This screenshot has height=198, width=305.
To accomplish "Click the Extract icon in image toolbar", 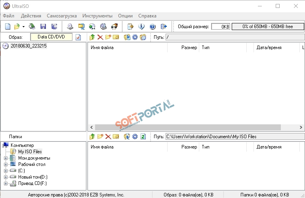I will 127,37.
